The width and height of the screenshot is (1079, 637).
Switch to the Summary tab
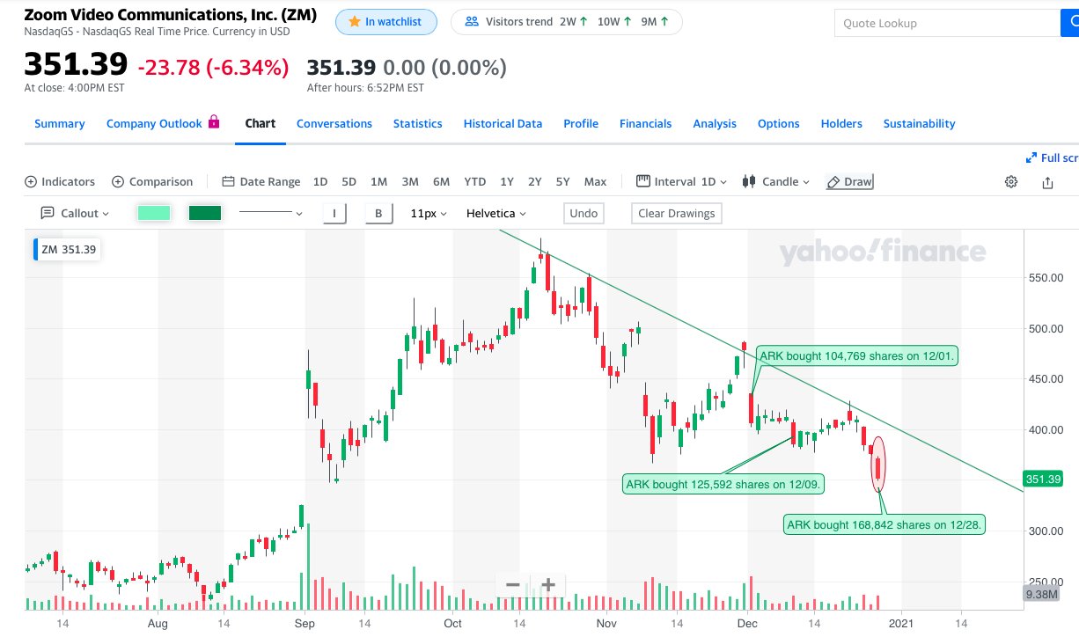tap(60, 124)
